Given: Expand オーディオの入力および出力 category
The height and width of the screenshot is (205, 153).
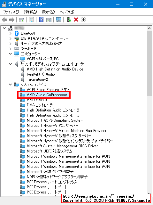Looking at the screenshot, I should (11, 44).
